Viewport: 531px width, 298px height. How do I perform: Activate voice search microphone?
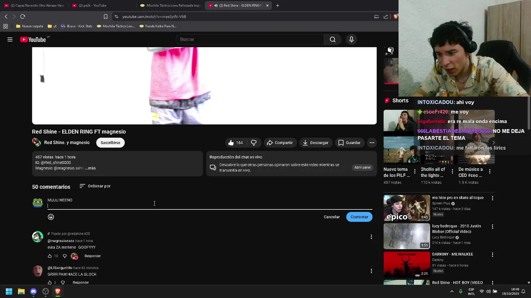[351, 39]
